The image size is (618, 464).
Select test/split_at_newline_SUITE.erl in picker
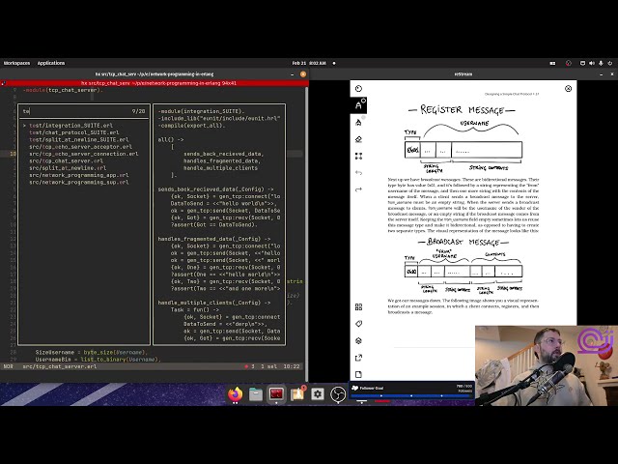[x=79, y=139]
